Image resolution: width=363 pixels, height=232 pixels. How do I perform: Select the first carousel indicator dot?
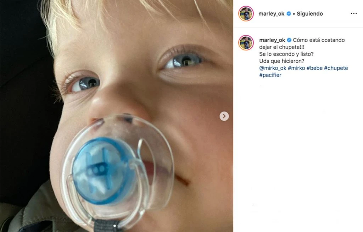(x=114, y=225)
